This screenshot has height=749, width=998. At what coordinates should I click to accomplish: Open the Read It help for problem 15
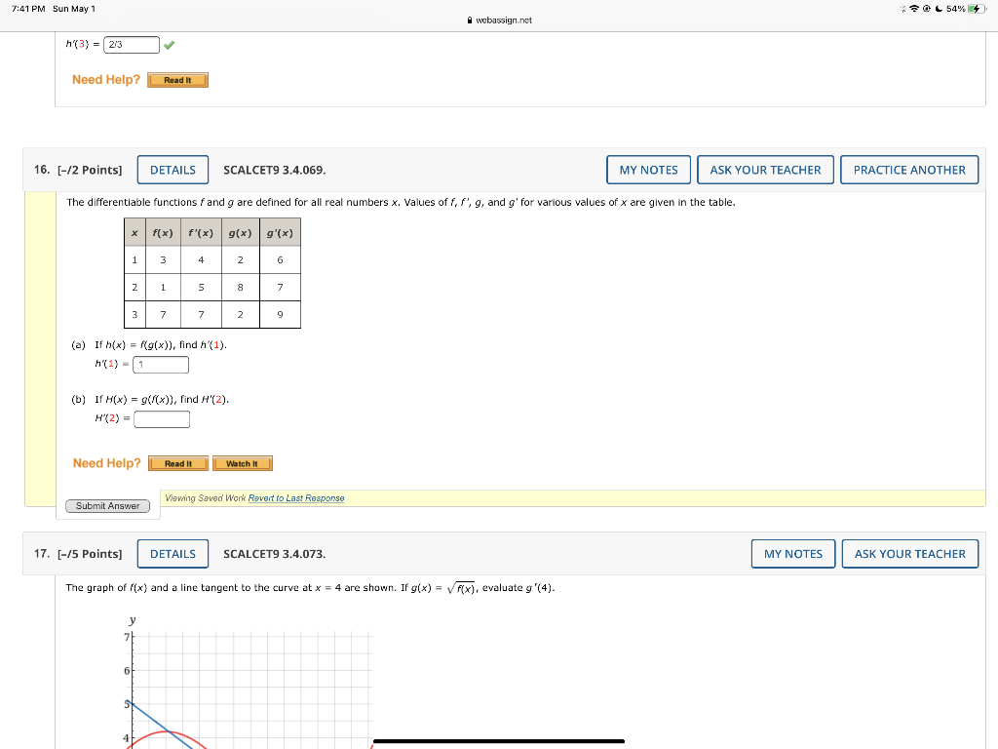(x=177, y=80)
